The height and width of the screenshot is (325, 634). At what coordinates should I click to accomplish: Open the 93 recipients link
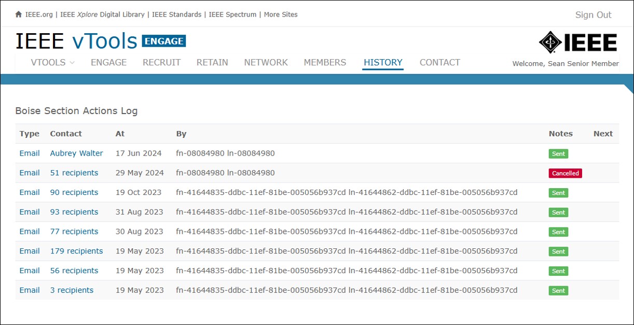pyautogui.click(x=74, y=212)
